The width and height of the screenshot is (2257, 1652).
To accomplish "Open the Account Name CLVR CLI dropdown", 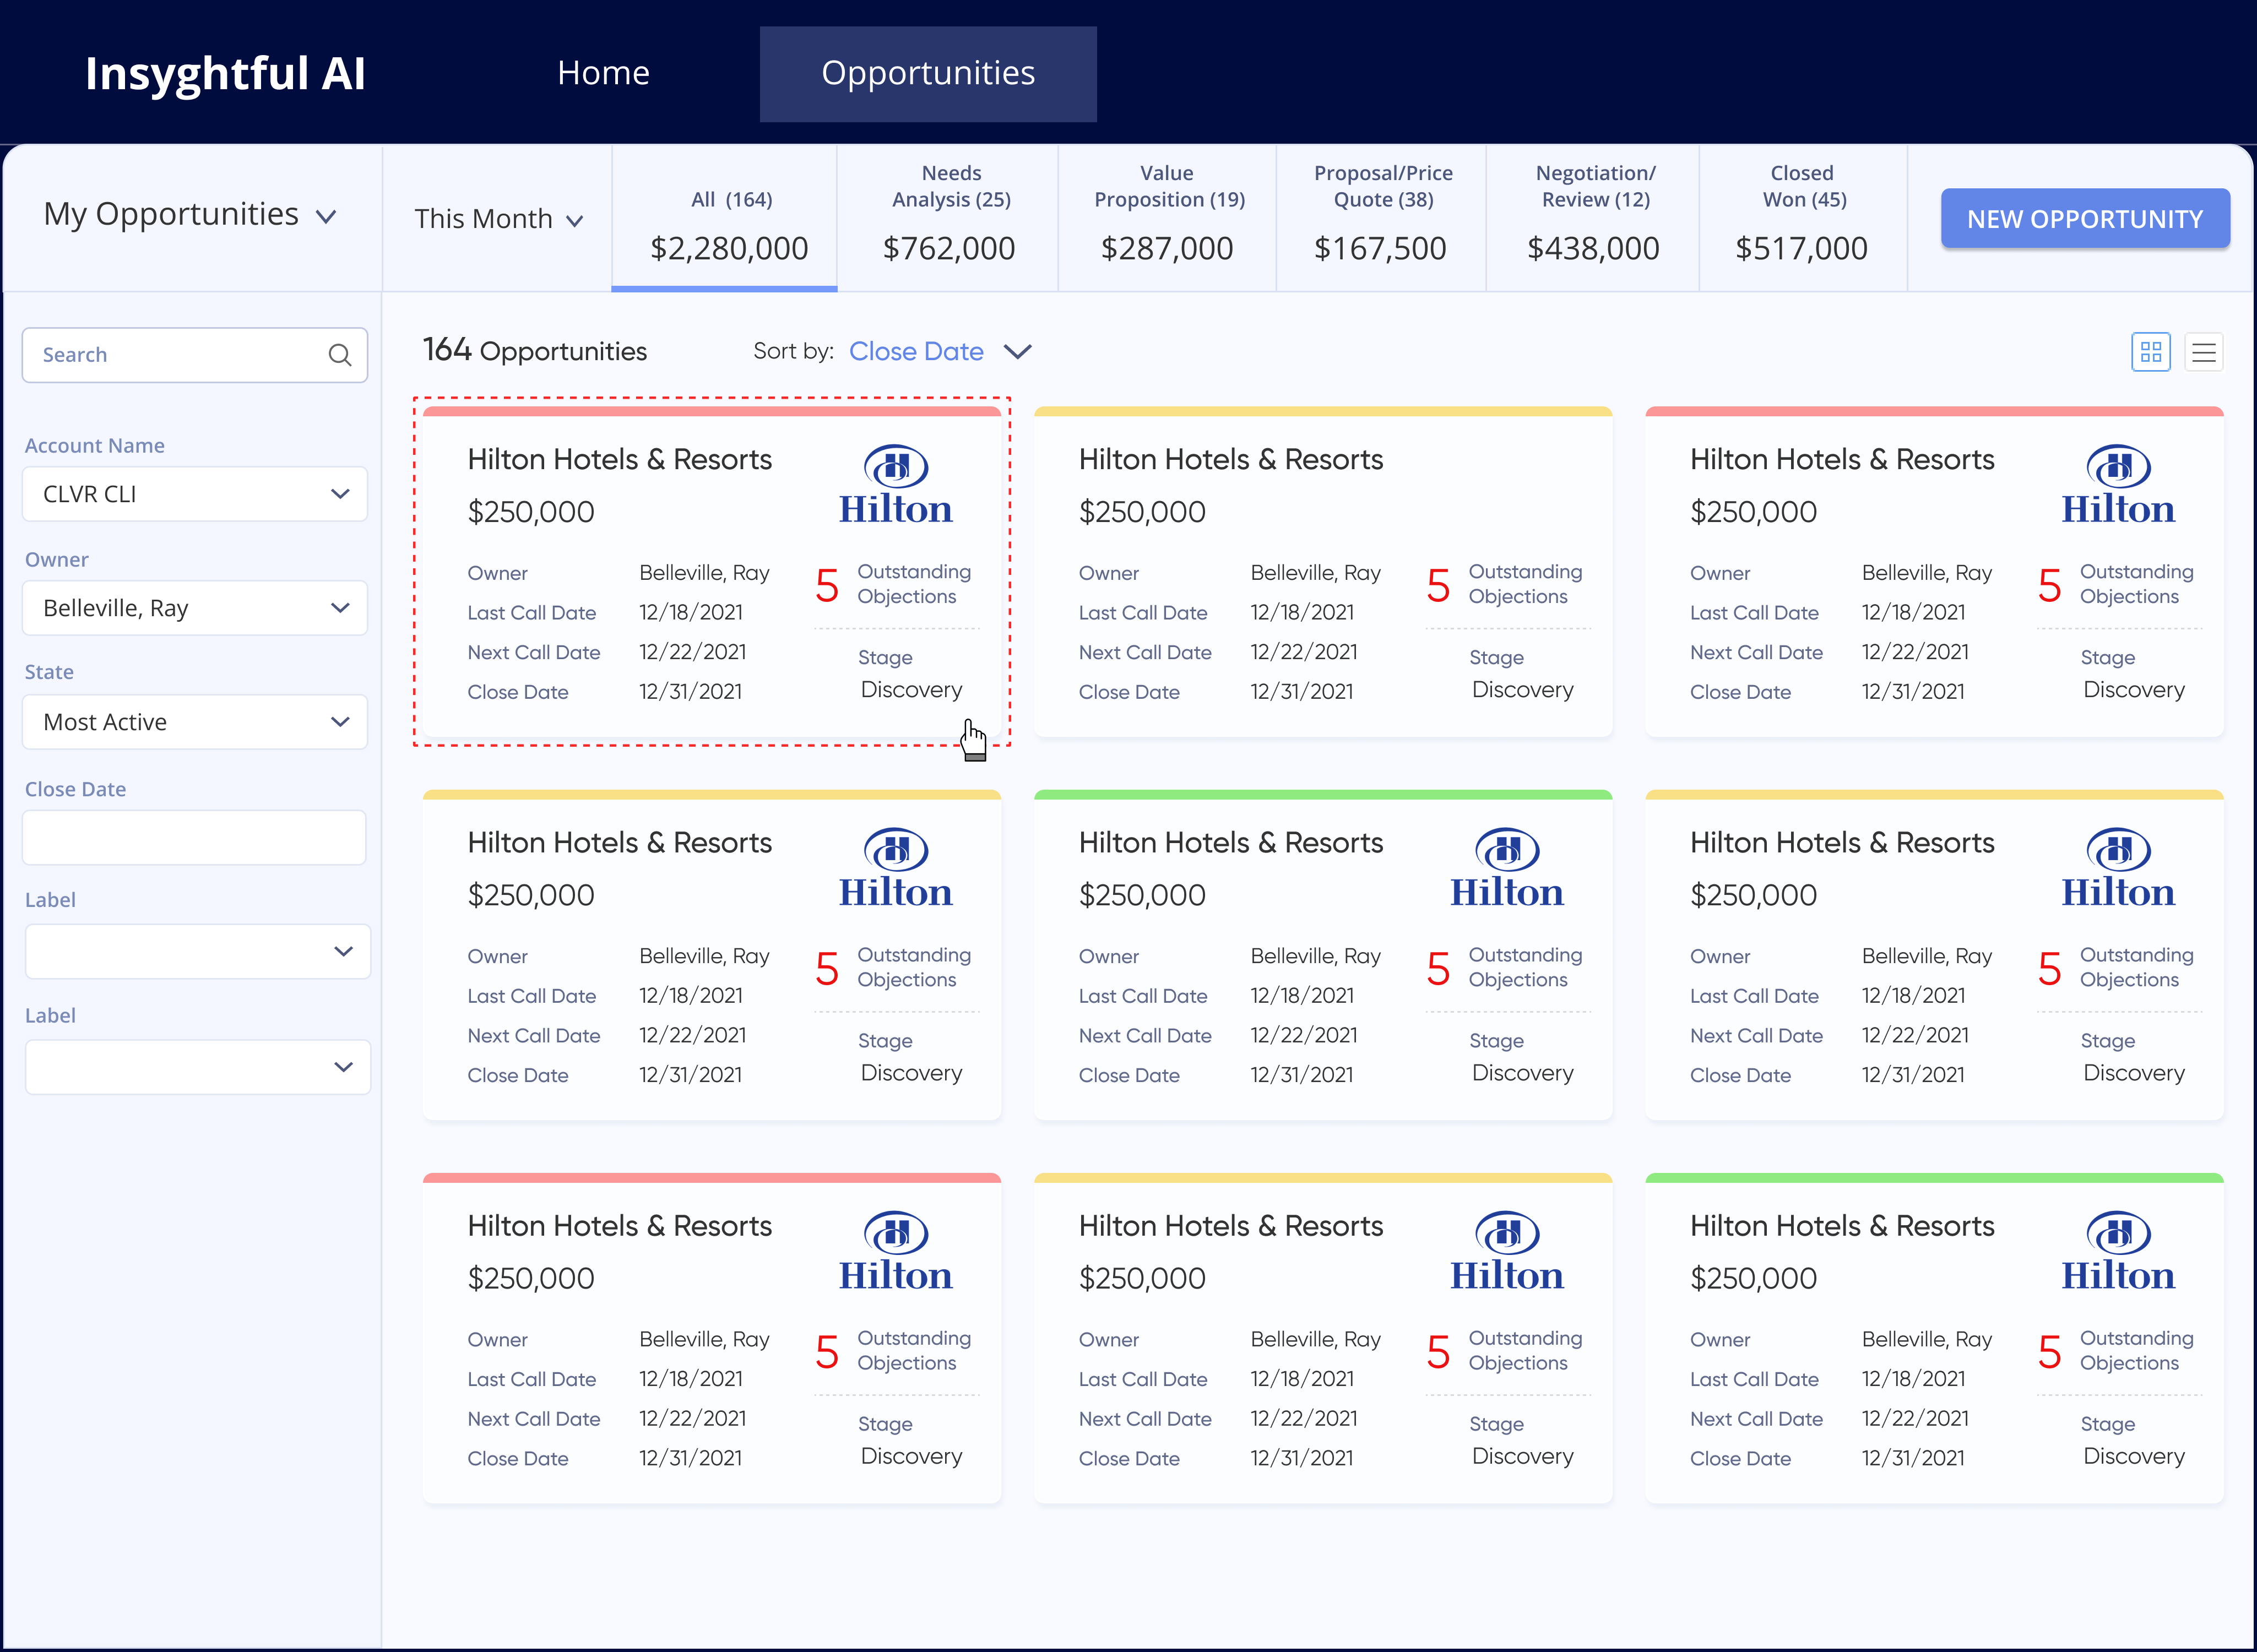I will tap(195, 494).
